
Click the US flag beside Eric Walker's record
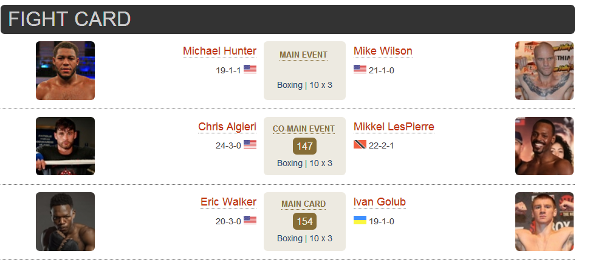click(250, 220)
